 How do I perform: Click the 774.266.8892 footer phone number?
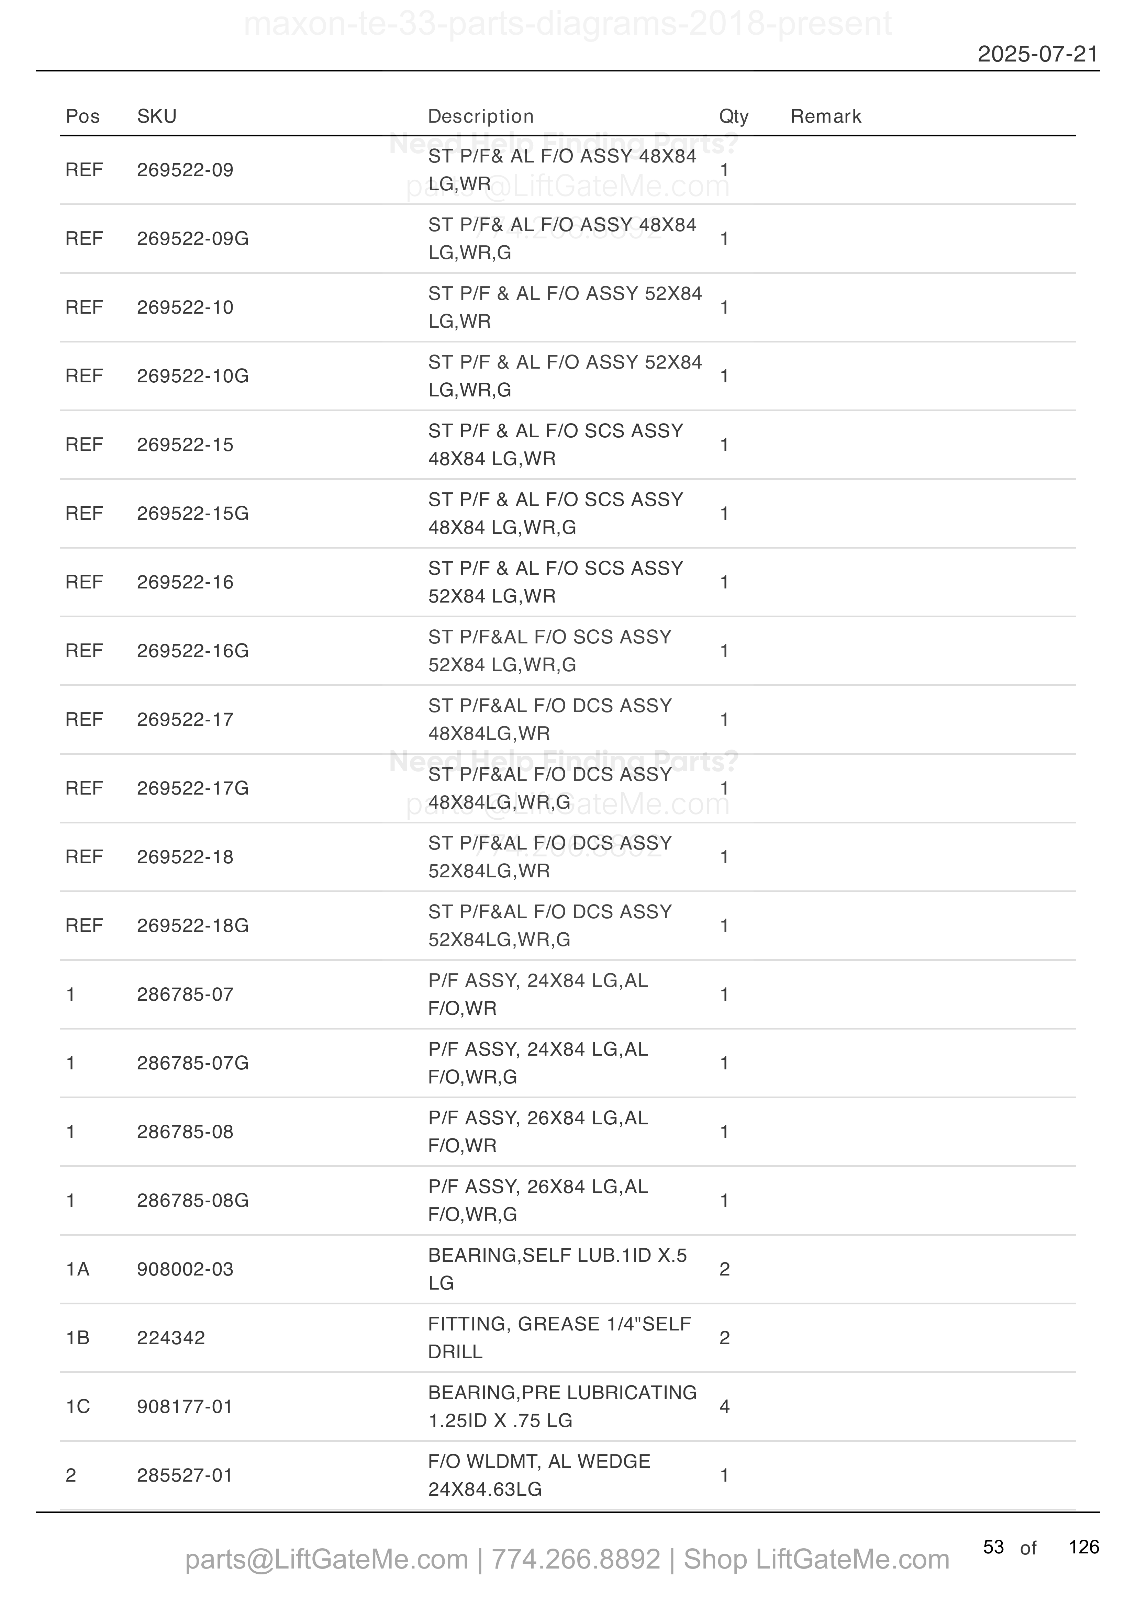coord(575,1559)
